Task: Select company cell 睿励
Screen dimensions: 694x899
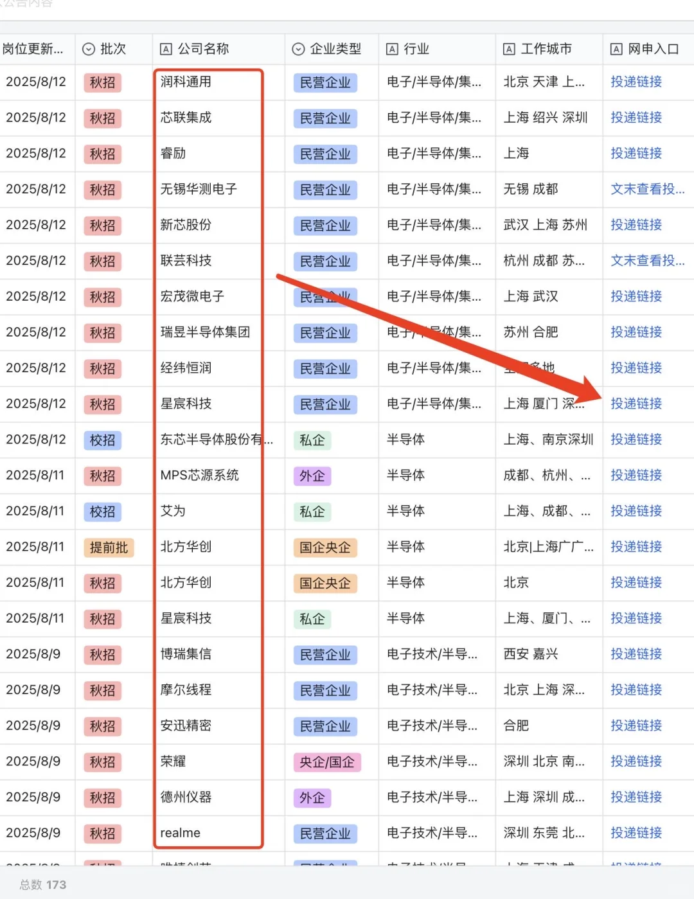Action: (218, 153)
